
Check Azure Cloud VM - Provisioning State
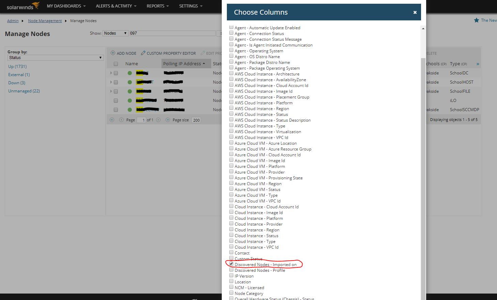click(x=231, y=177)
